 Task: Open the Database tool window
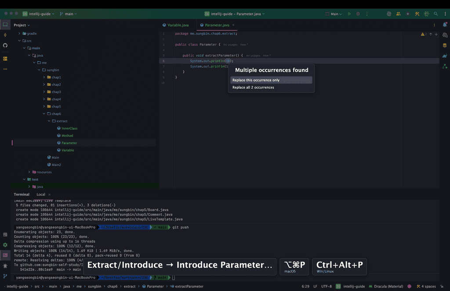tap(445, 45)
